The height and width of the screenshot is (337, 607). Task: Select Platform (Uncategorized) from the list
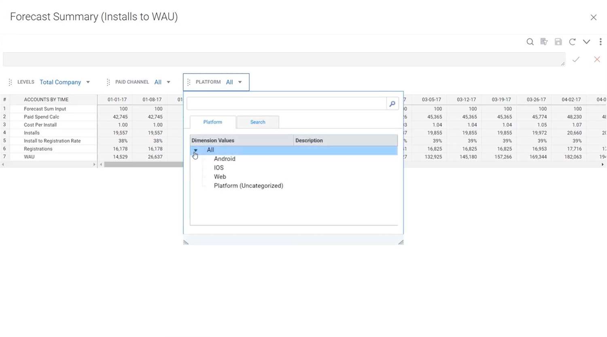[248, 185]
